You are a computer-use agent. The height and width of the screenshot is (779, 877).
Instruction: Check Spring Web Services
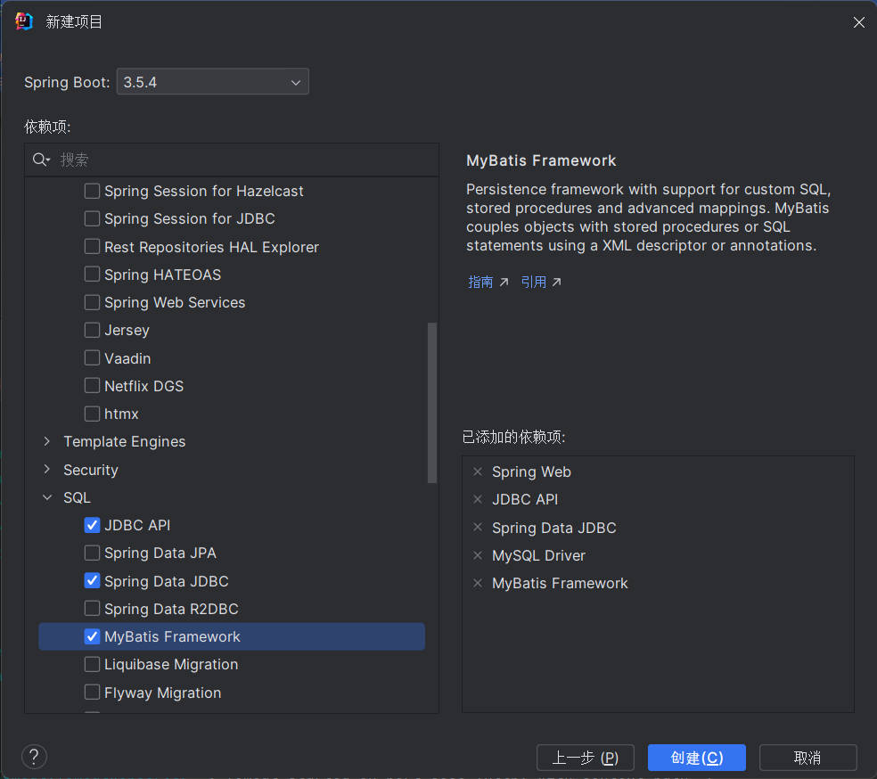93,302
